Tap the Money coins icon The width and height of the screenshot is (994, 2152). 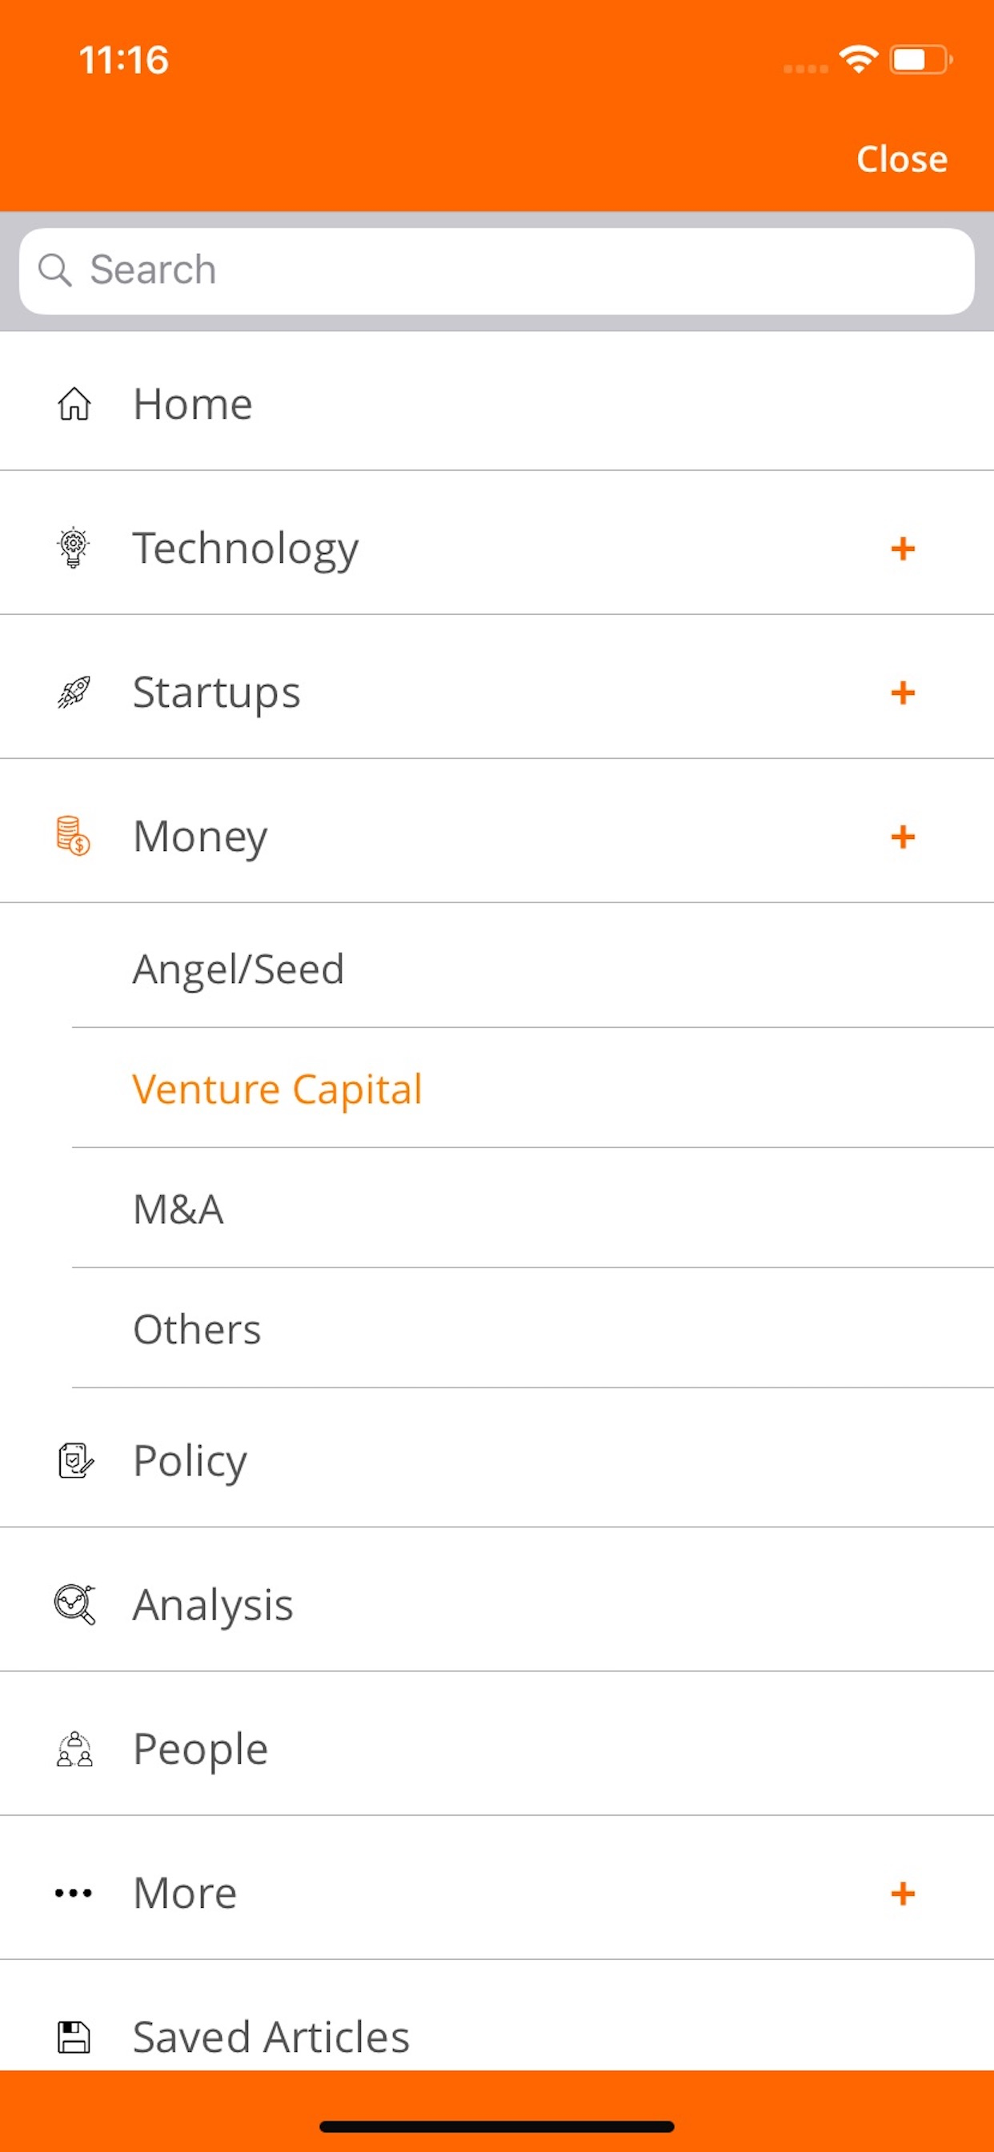74,837
